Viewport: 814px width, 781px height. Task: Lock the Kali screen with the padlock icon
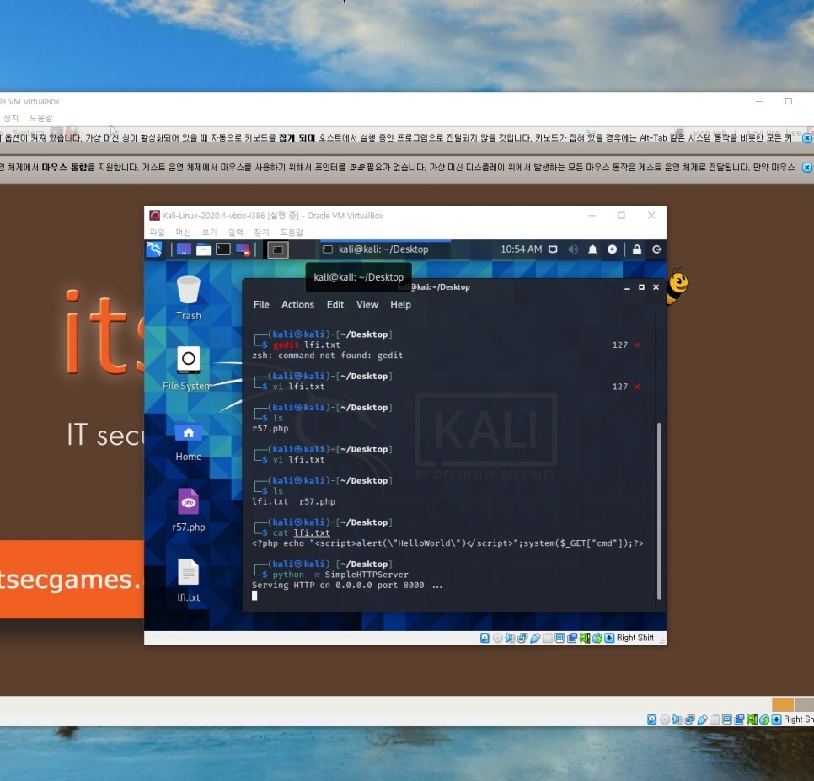point(637,249)
